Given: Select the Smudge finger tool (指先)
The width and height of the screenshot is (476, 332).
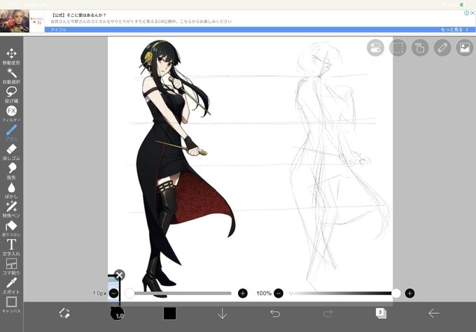Looking at the screenshot, I should click(11, 171).
